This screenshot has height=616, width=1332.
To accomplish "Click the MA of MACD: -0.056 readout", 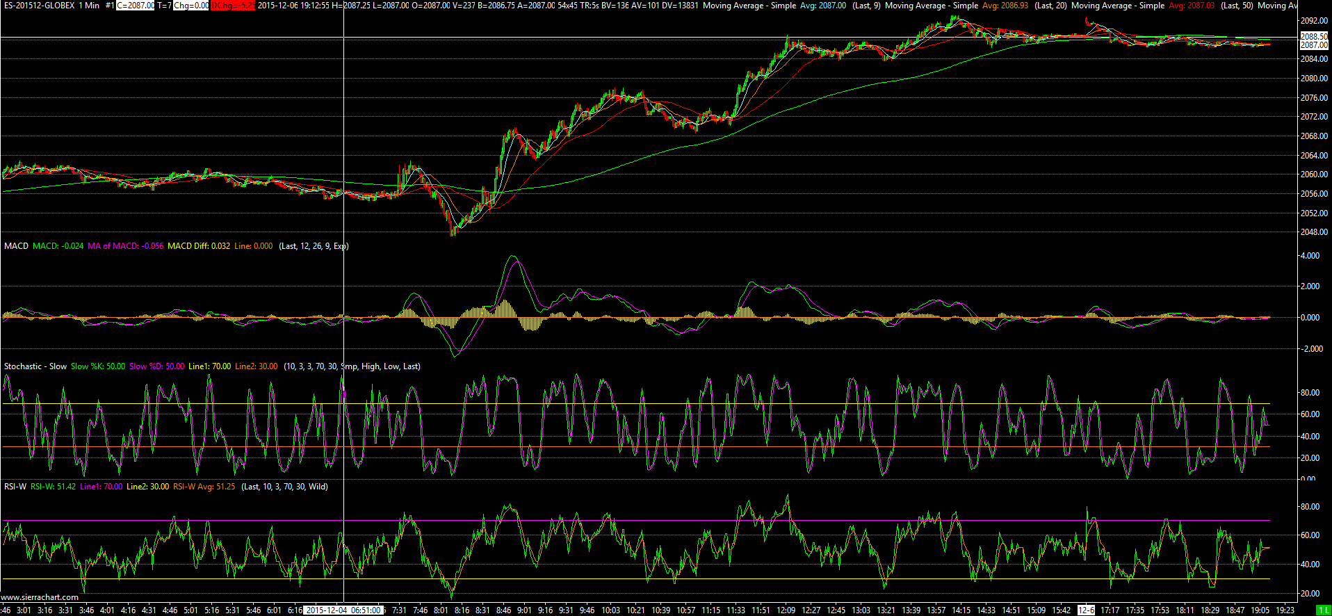I will click(x=126, y=246).
